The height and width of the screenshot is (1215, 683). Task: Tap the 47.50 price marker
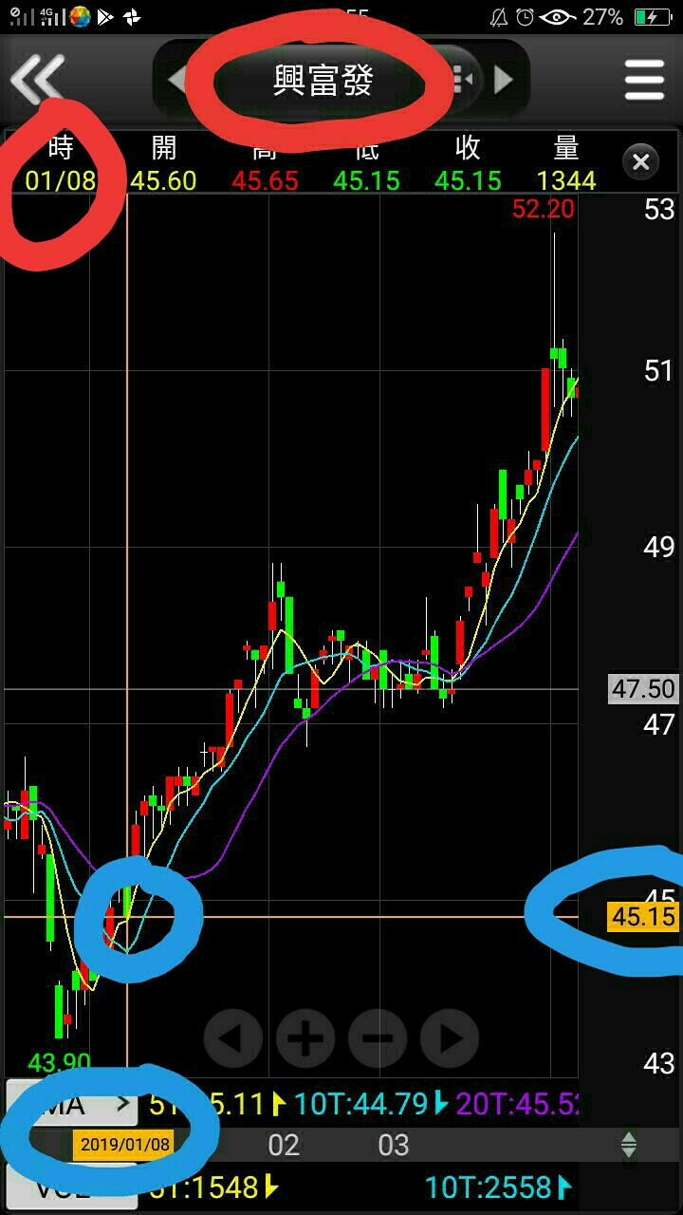coord(643,689)
